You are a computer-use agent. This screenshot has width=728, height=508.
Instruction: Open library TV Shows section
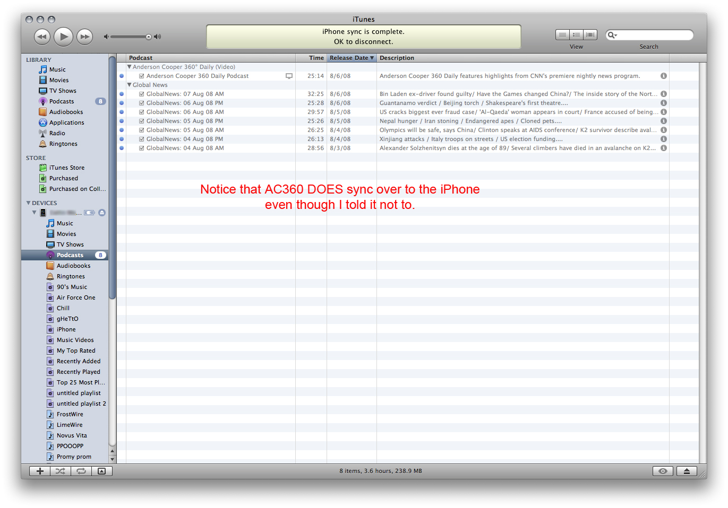click(63, 91)
